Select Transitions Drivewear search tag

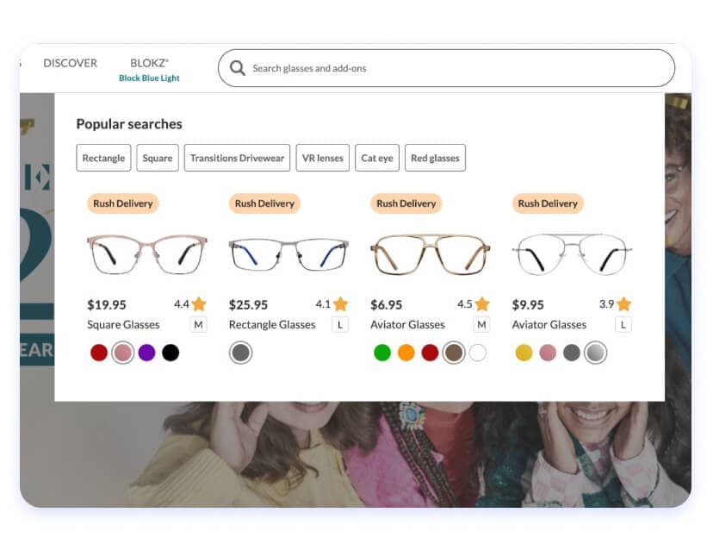click(237, 158)
